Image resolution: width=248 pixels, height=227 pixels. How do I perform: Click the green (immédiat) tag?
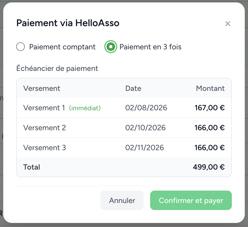85,108
